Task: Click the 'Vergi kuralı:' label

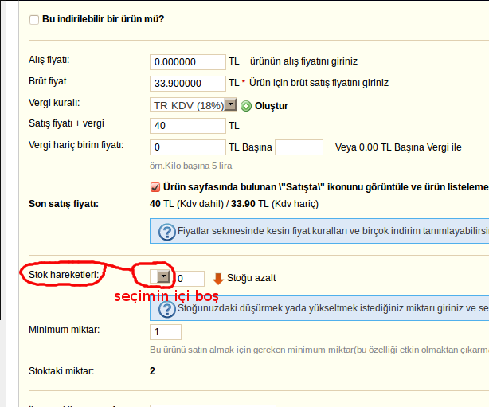Action: click(54, 103)
